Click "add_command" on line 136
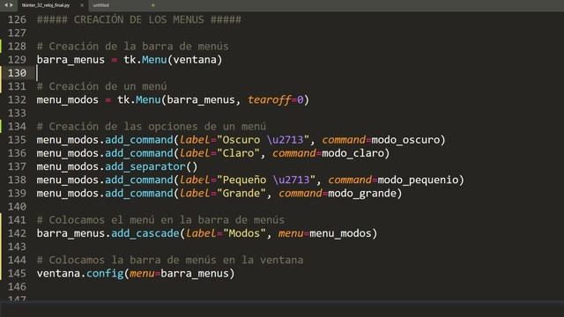The height and width of the screenshot is (317, 564). pos(139,153)
